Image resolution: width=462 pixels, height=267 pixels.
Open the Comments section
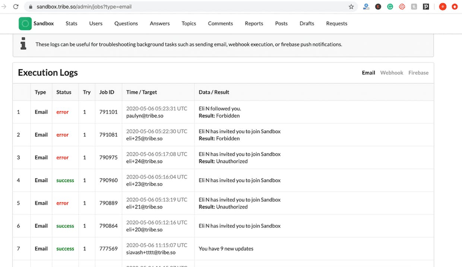[221, 23]
